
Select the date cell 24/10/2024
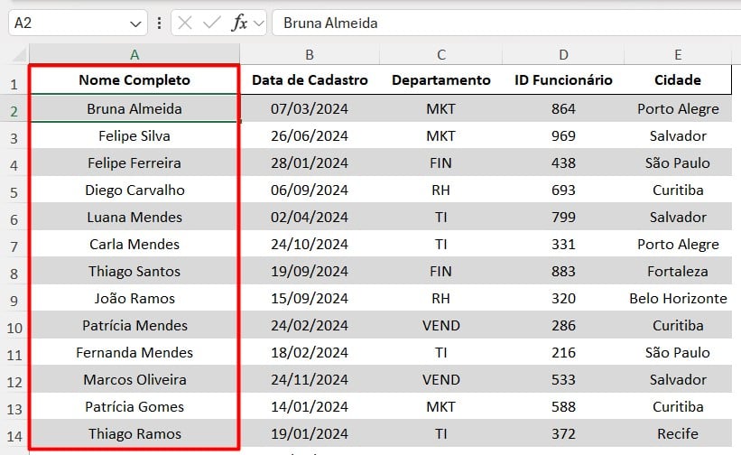tap(310, 245)
